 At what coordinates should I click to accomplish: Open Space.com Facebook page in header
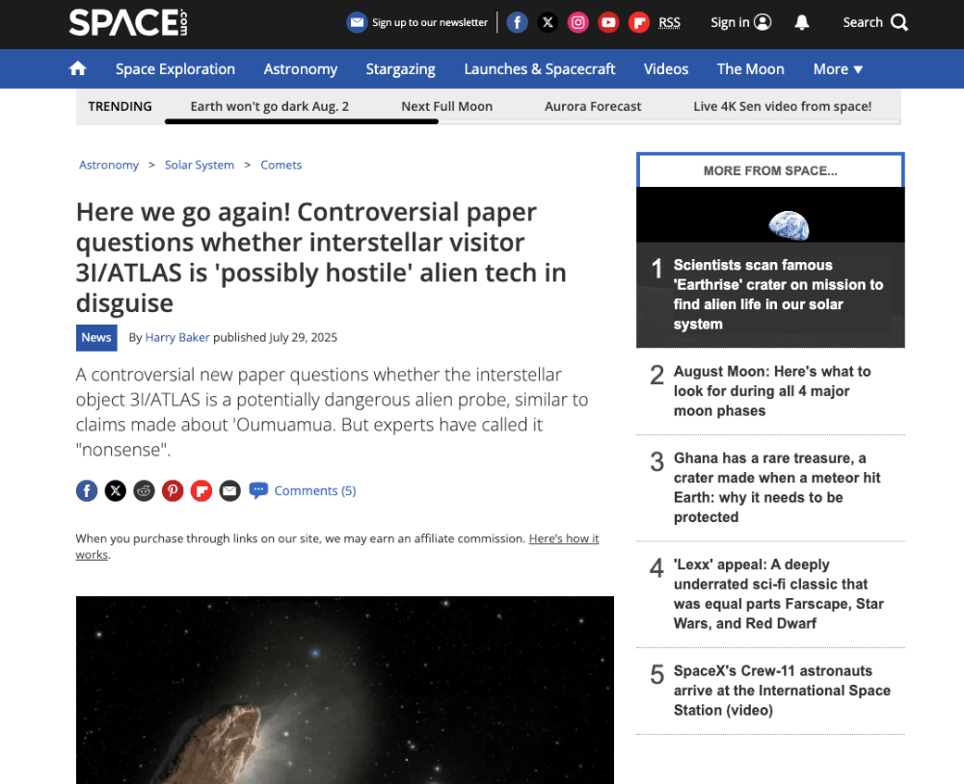coord(517,23)
